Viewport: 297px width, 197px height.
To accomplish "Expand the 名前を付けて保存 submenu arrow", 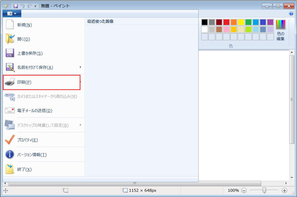I will coord(81,67).
